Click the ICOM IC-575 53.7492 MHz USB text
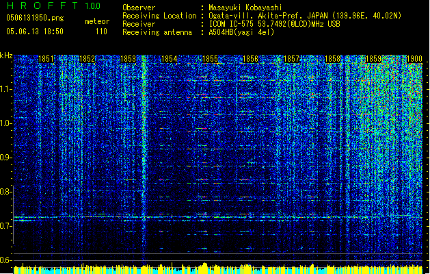Image resolution: width=430 pixels, height=274 pixels. (274, 24)
